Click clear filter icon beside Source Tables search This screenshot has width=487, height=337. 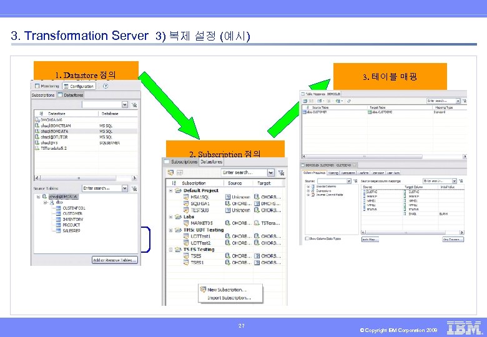tap(134, 188)
